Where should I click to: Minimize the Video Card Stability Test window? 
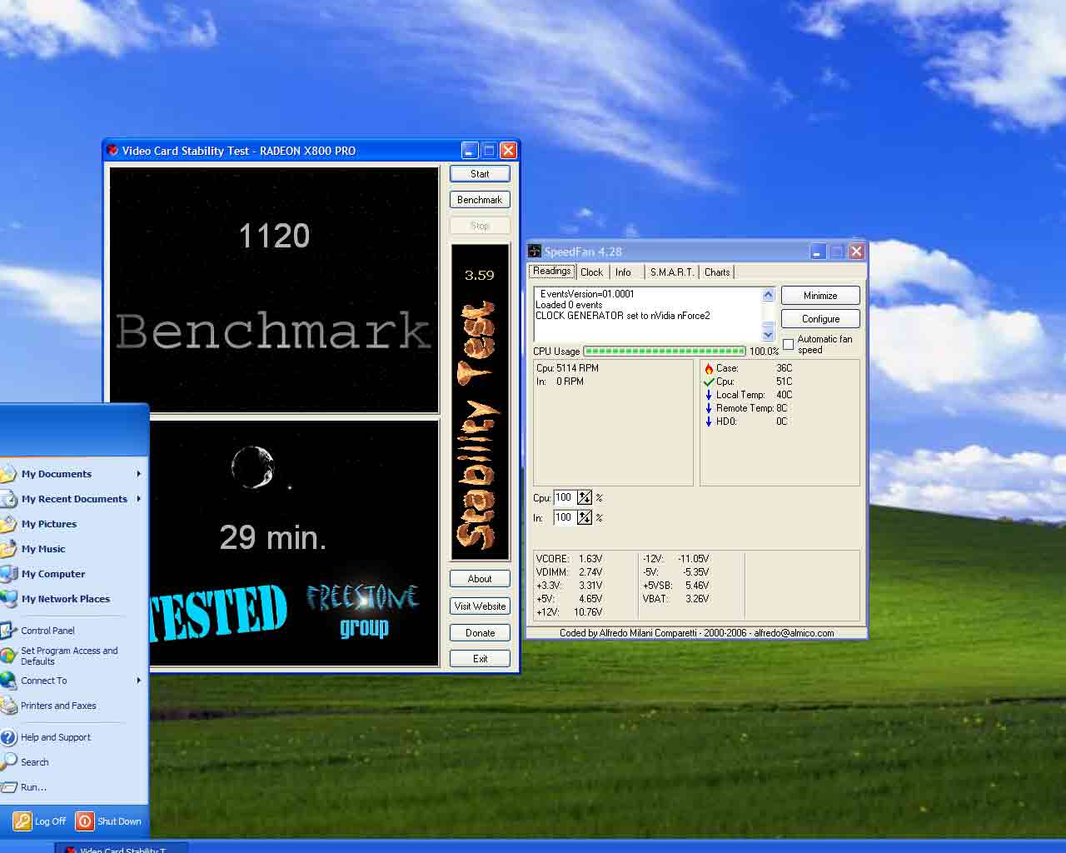[471, 151]
